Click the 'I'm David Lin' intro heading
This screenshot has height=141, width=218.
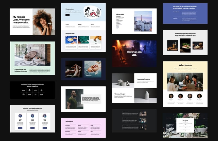185,7
